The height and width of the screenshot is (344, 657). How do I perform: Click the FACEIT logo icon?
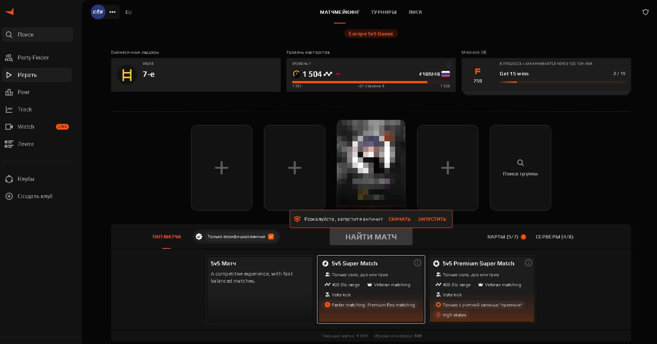[9, 11]
